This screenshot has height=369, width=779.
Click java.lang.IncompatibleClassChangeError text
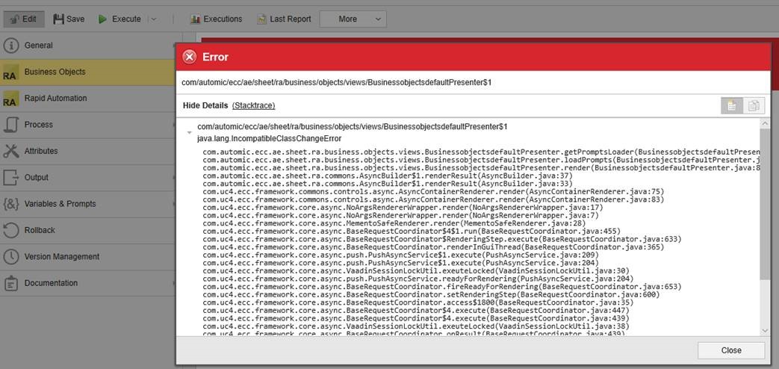pos(270,138)
